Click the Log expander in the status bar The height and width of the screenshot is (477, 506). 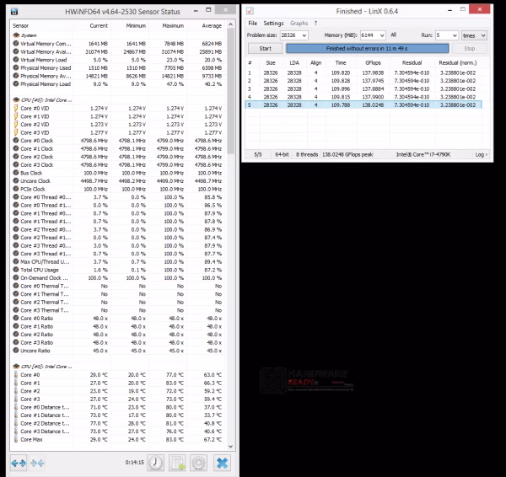pyautogui.click(x=482, y=154)
